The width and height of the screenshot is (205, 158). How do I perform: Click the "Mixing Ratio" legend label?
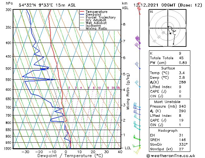[x=96, y=28]
